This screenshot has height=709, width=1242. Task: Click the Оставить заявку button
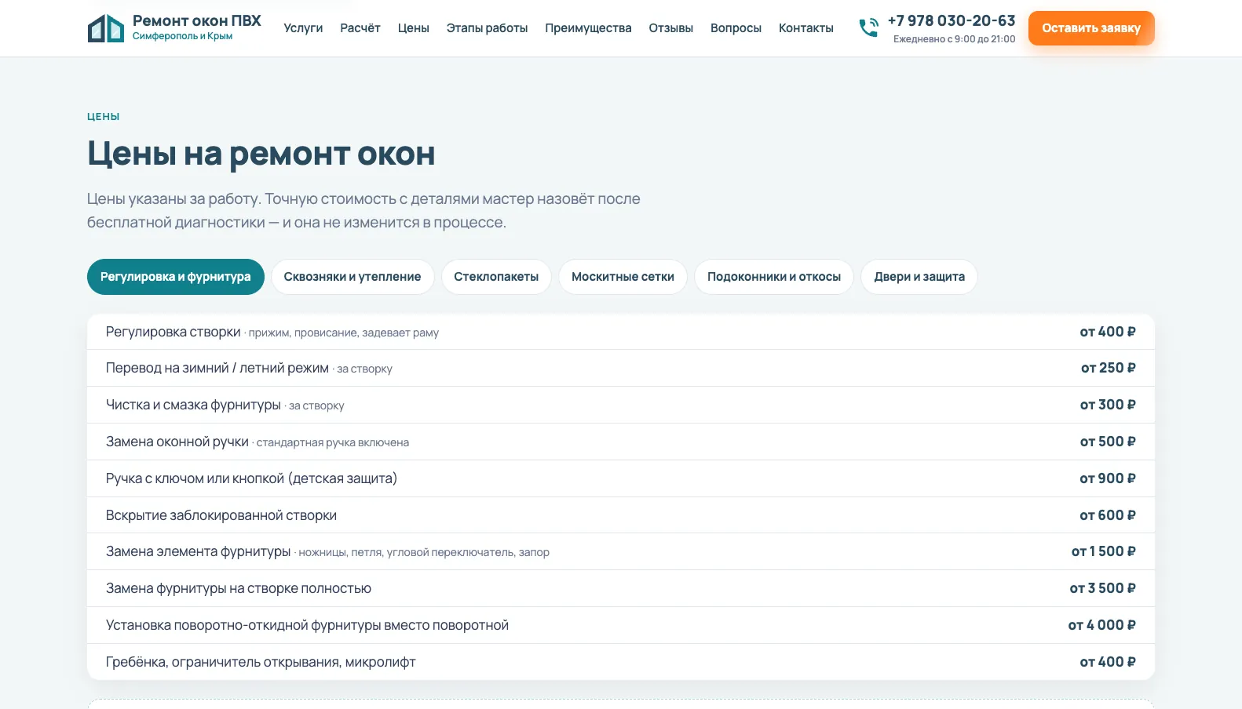(x=1091, y=28)
